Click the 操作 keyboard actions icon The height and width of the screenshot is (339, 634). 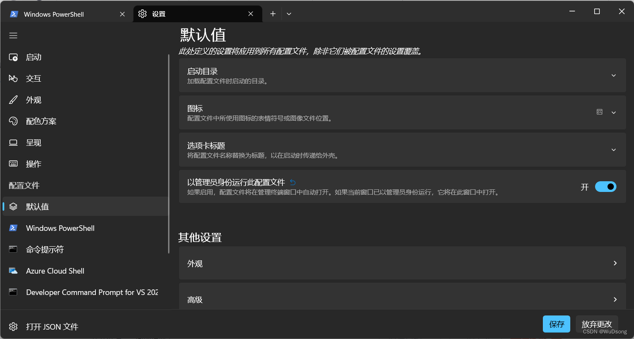click(x=13, y=164)
